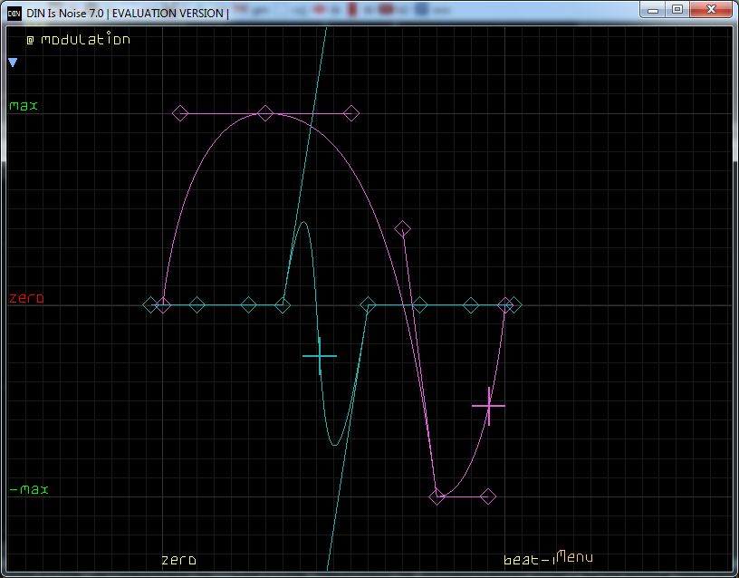Maximize the DIN Is Noise window
739x578 pixels.
[x=677, y=9]
